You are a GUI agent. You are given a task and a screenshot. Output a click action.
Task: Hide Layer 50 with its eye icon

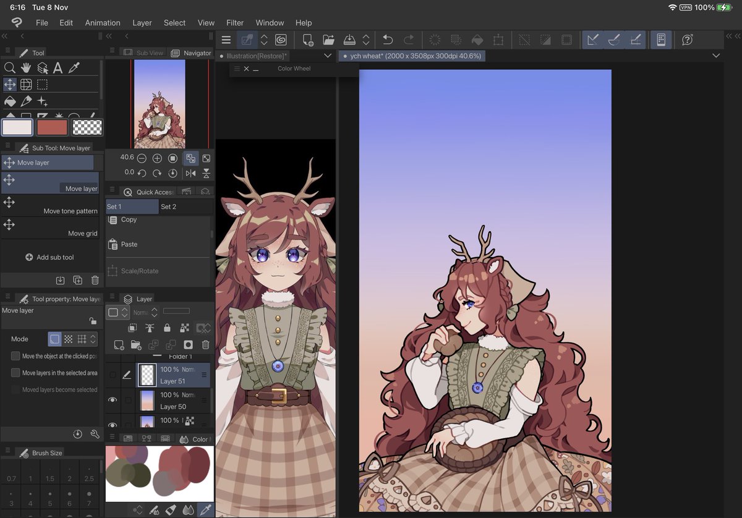click(113, 399)
